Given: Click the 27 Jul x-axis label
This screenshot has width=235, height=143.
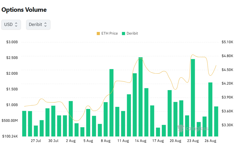Looking at the screenshot, I should (x=36, y=141).
